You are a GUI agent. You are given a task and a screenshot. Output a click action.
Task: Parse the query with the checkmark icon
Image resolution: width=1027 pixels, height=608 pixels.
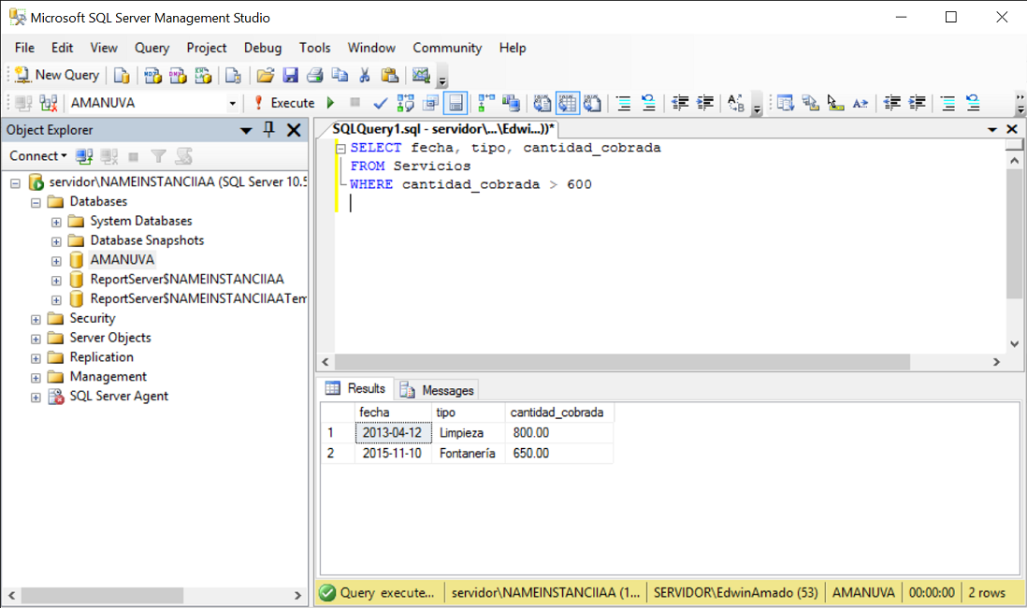381,103
